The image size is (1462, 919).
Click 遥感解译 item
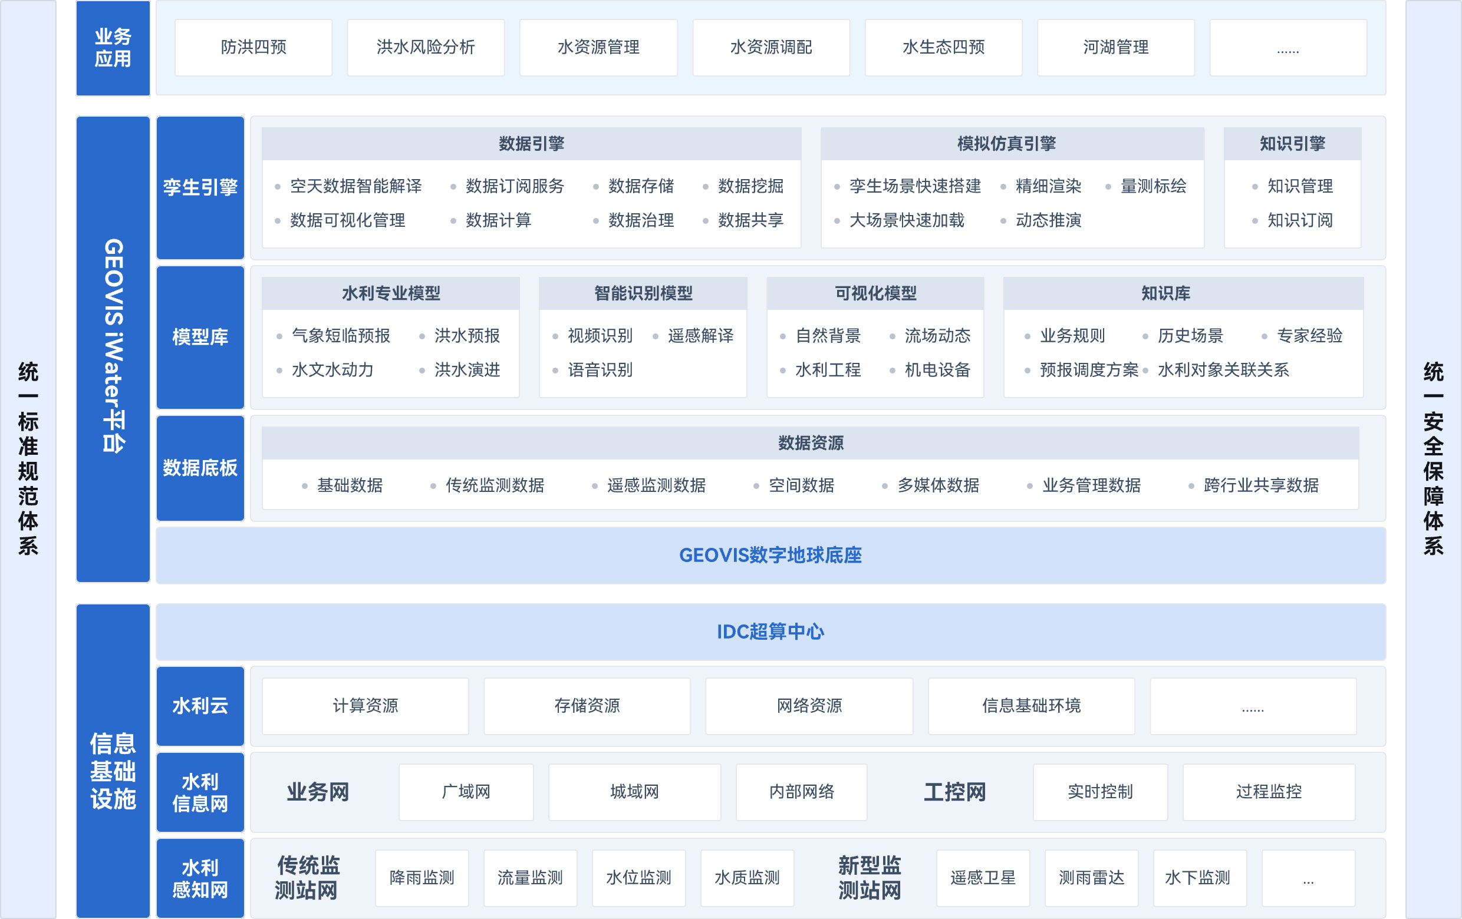(701, 335)
